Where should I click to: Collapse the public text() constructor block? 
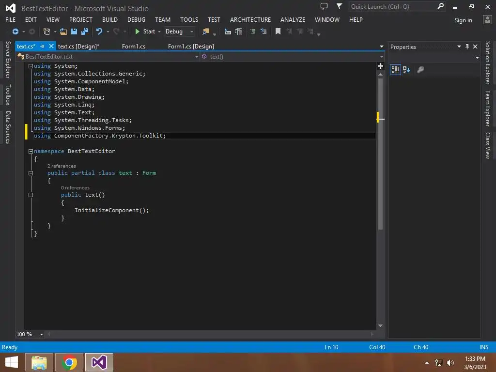(31, 195)
